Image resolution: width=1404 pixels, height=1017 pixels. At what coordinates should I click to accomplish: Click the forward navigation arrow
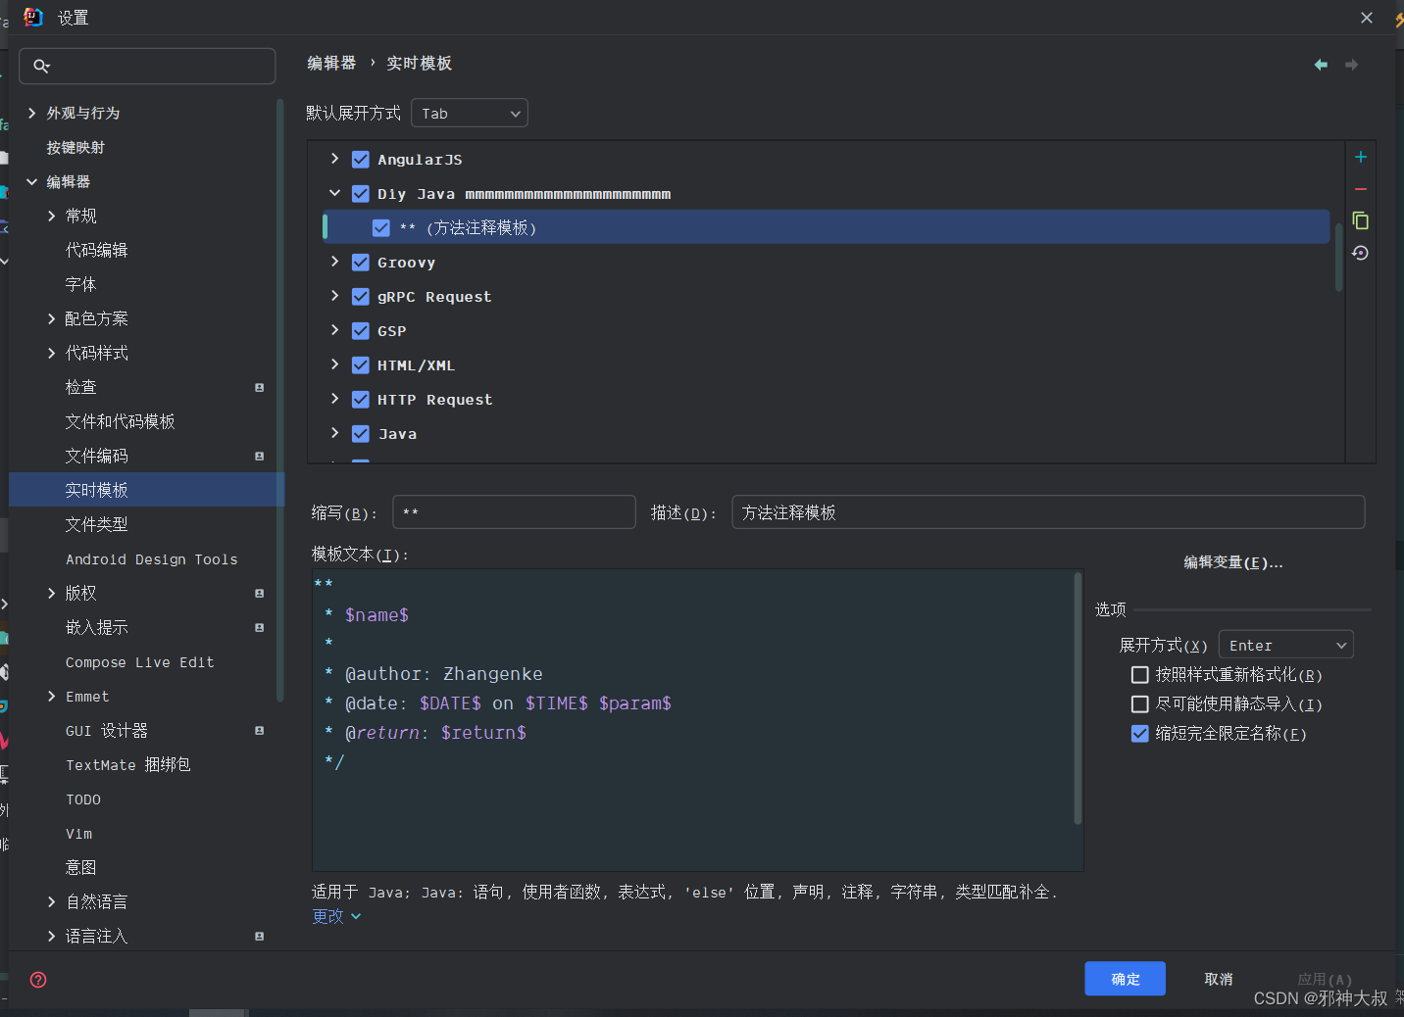point(1351,65)
